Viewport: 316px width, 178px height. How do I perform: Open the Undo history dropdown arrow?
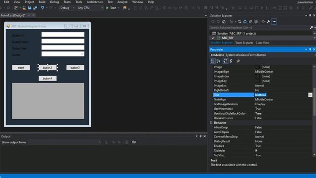46,8
